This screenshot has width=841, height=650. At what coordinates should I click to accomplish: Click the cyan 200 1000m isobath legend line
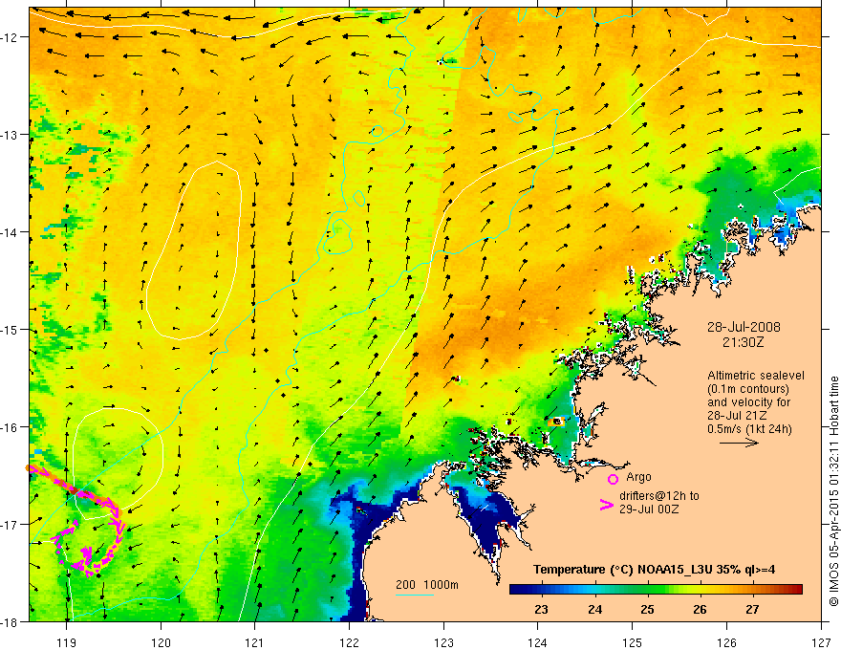(415, 595)
